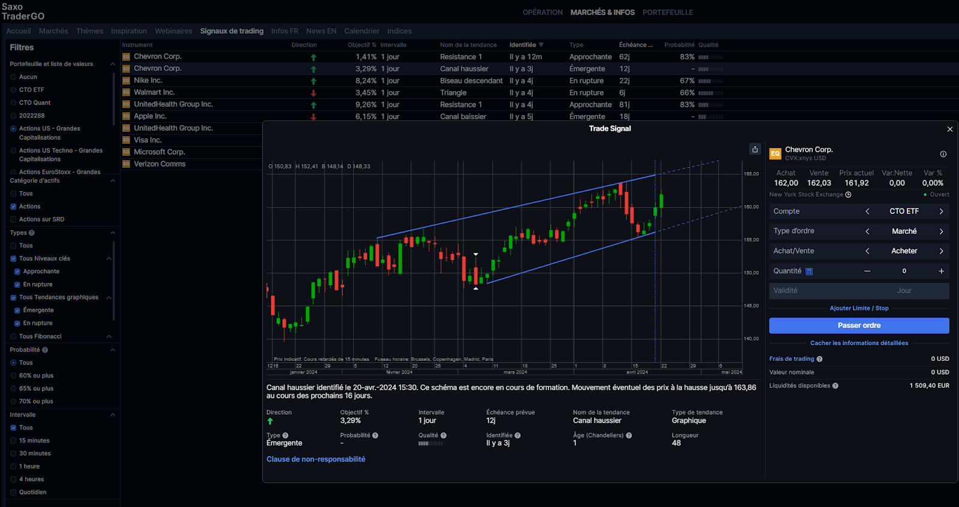Click the Frais de trading link
The width and height of the screenshot is (959, 507).
(792, 359)
